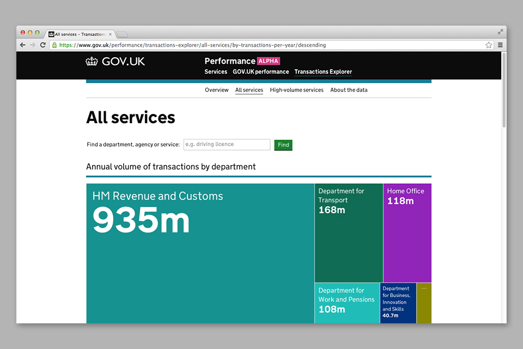Click the address bar URL

click(192, 45)
